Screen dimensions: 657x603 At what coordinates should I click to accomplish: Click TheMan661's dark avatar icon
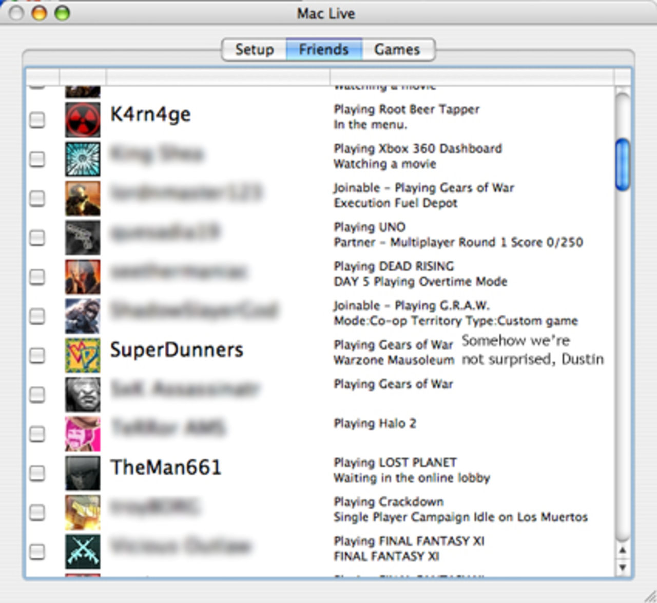(83, 473)
